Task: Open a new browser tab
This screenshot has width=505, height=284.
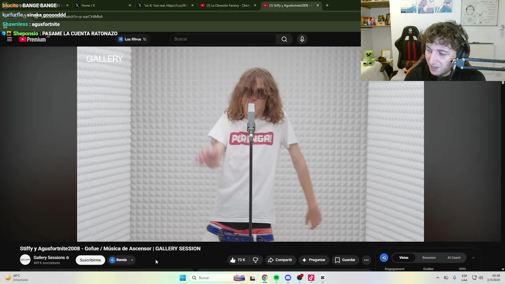Action: coord(327,6)
